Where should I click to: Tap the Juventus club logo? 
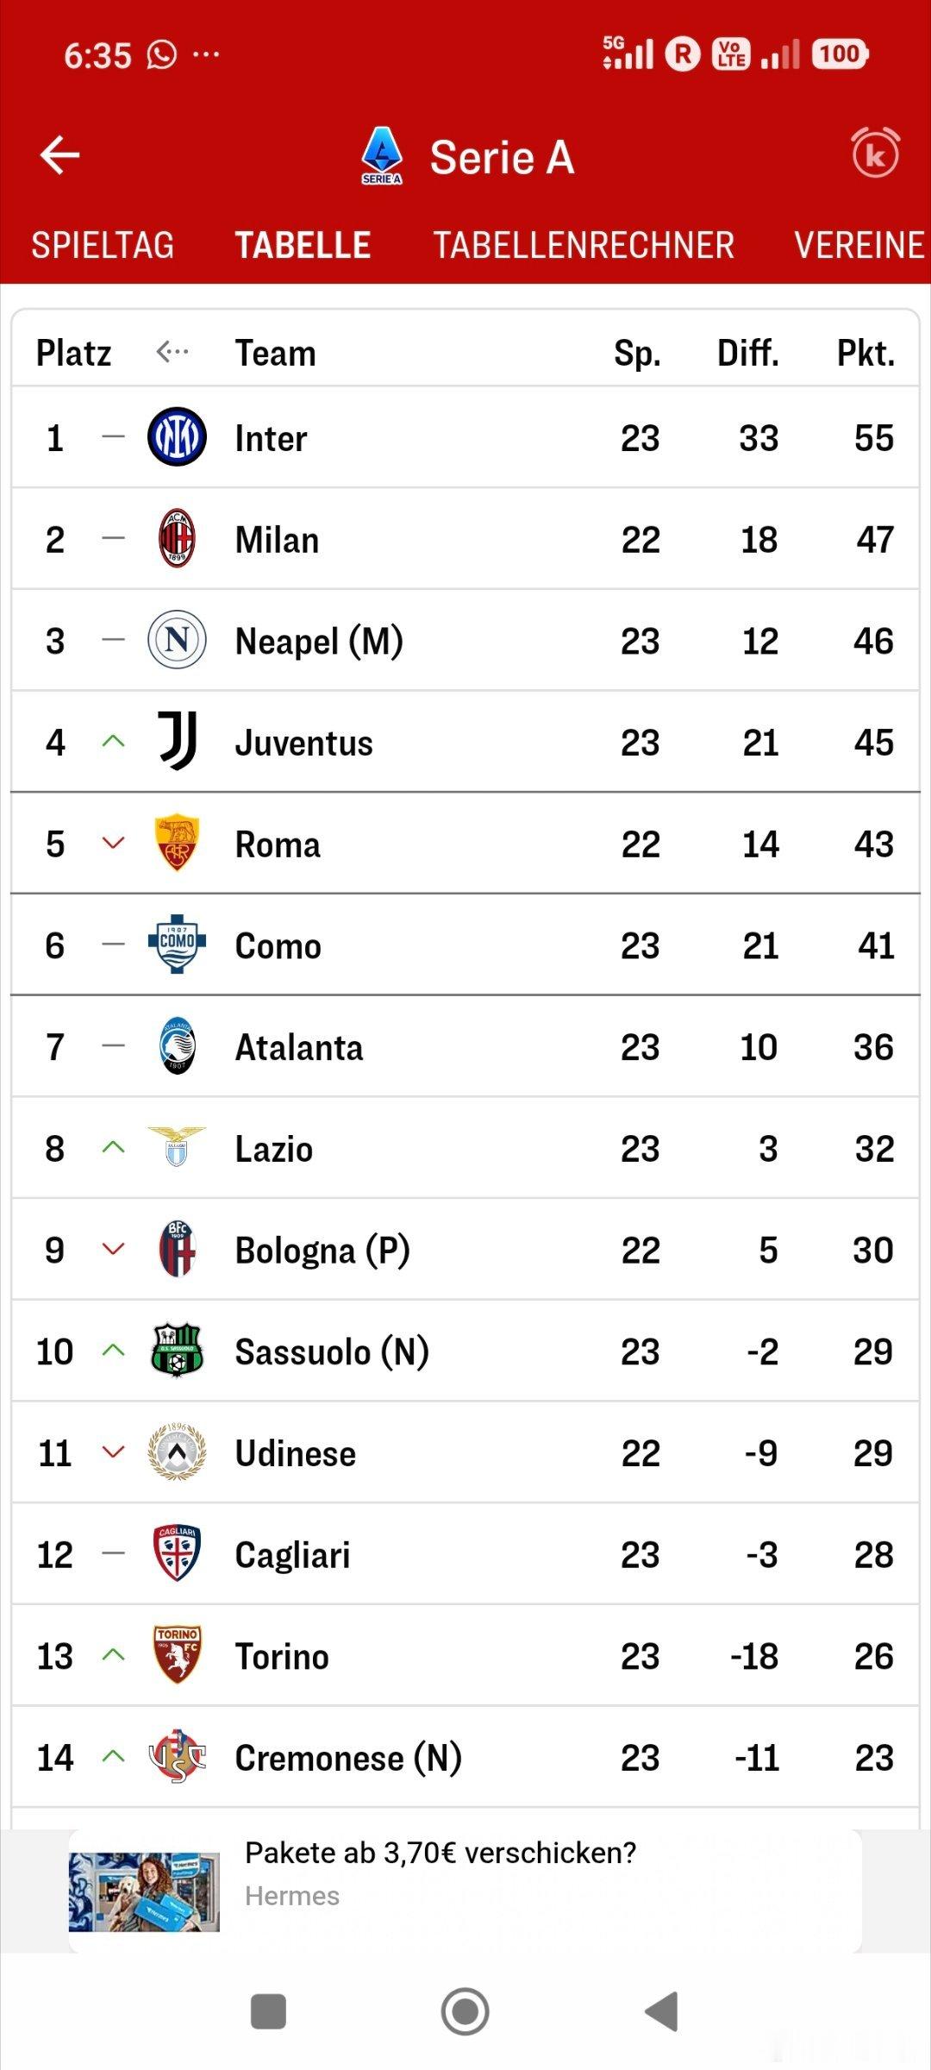tap(178, 741)
